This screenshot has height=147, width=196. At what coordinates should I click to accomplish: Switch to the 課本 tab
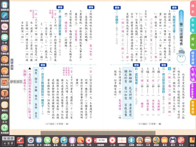point(192,11)
